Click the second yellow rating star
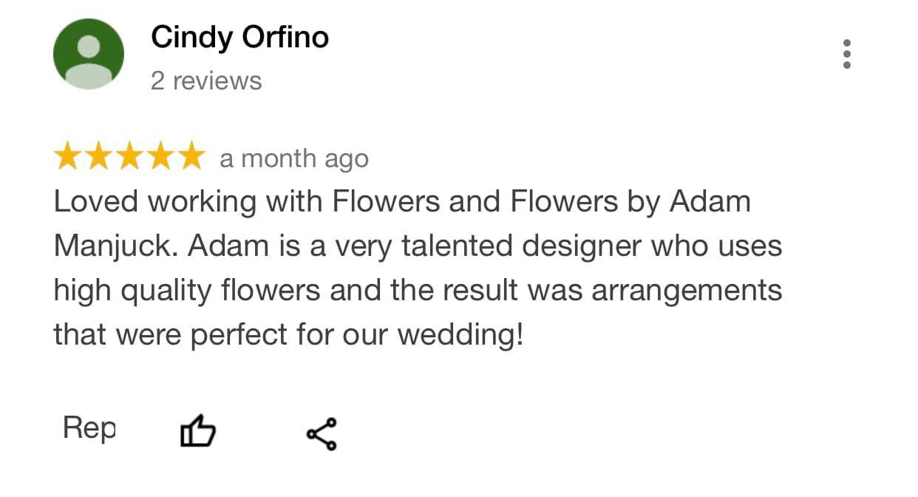 pos(99,157)
